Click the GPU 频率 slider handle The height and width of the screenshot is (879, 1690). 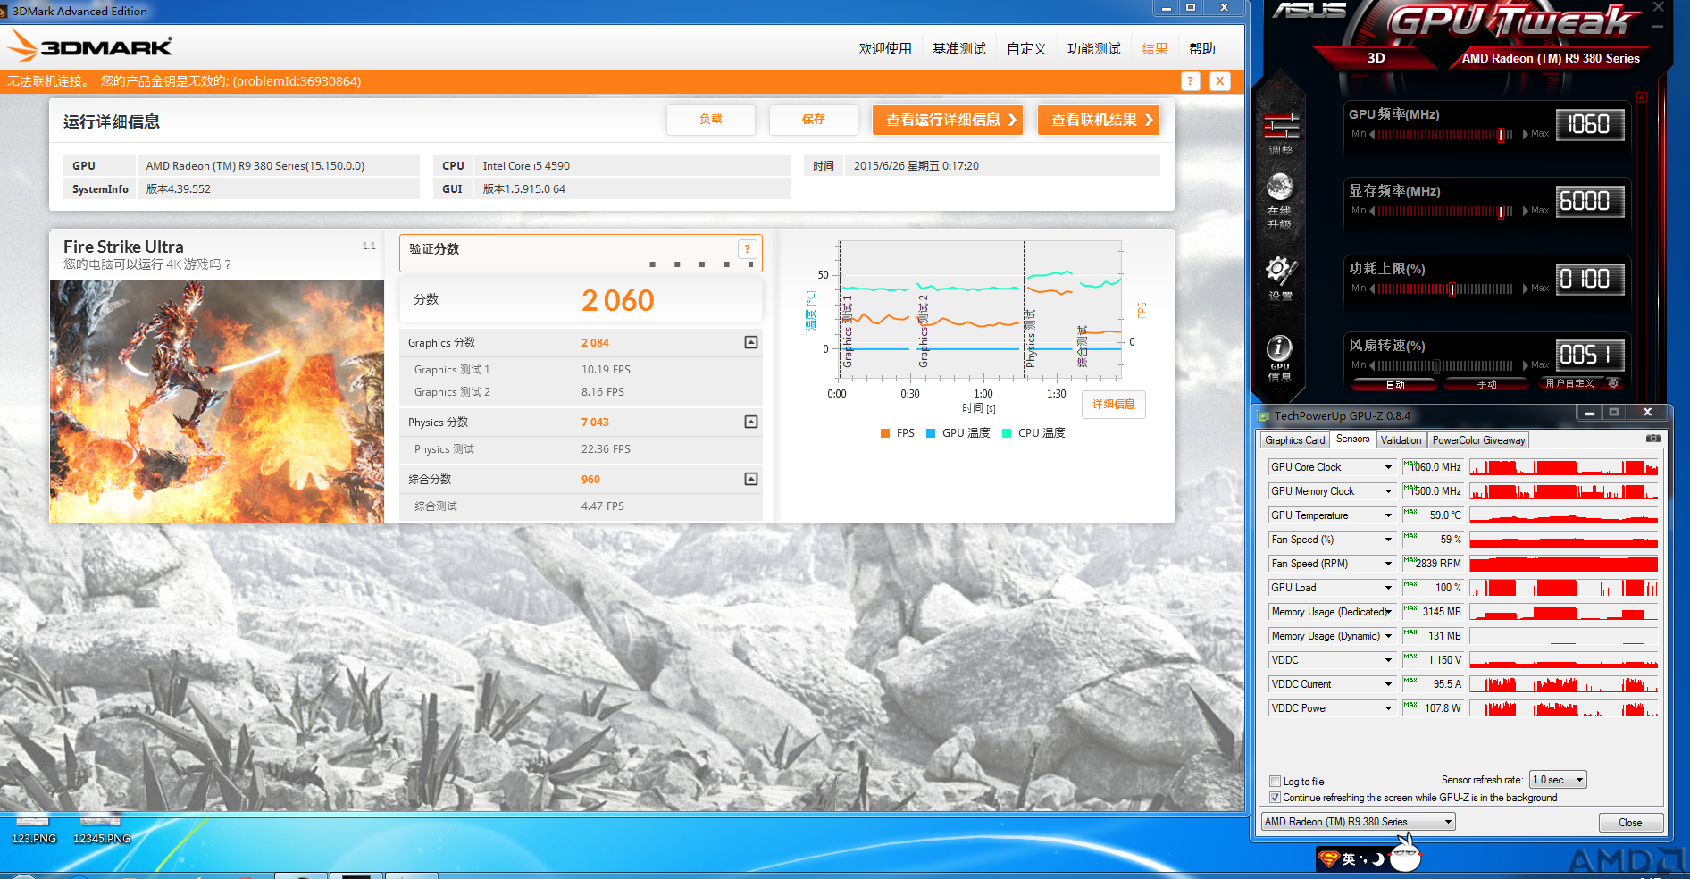click(x=1501, y=134)
